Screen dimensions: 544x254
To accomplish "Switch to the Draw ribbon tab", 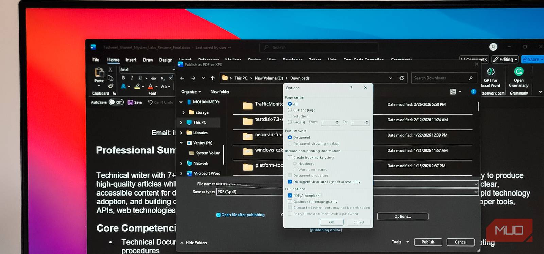I will pyautogui.click(x=148, y=60).
